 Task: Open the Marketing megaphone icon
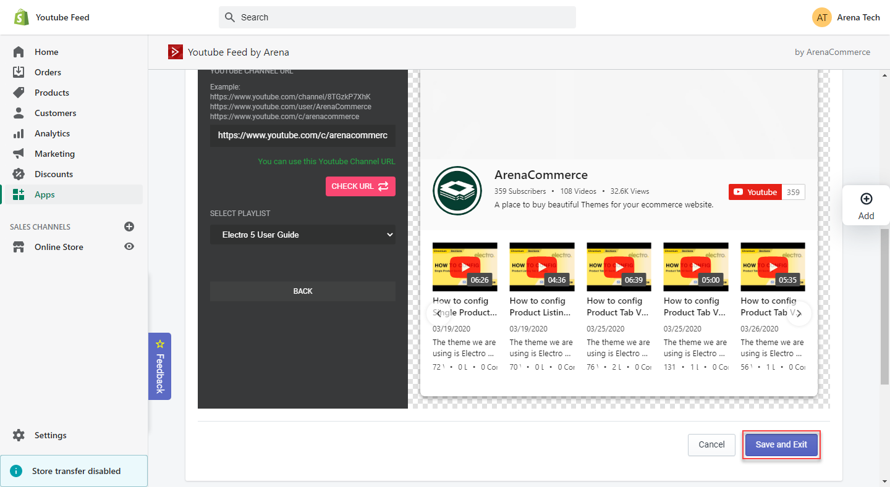(19, 154)
